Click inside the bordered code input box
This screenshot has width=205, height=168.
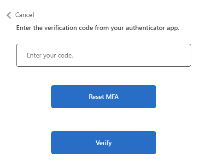(104, 55)
